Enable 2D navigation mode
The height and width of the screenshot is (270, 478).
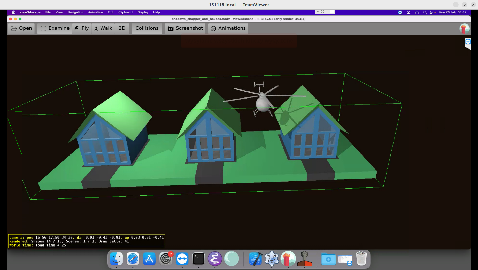122,28
